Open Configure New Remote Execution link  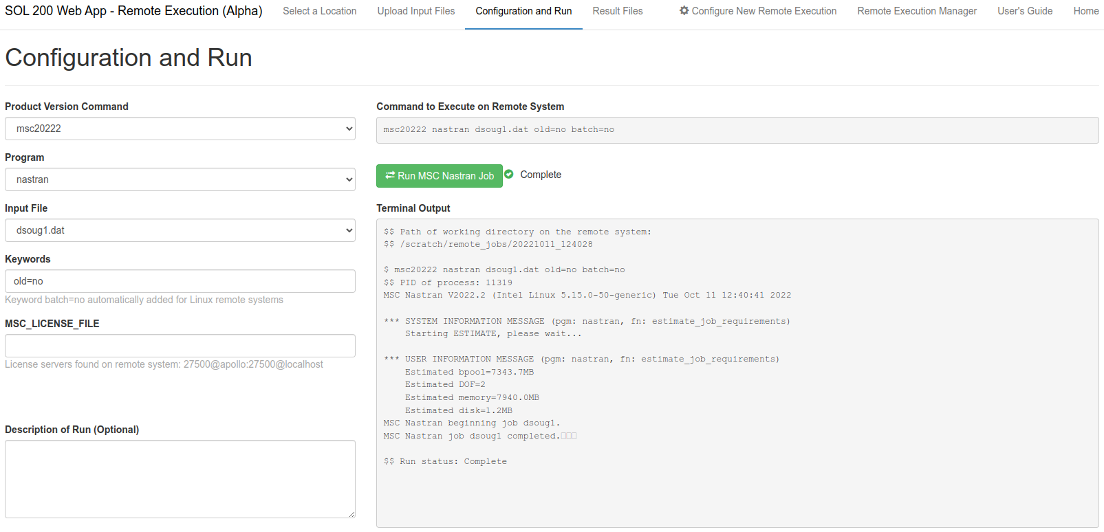758,11
